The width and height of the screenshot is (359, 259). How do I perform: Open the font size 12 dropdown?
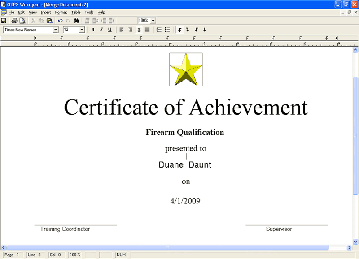point(81,30)
